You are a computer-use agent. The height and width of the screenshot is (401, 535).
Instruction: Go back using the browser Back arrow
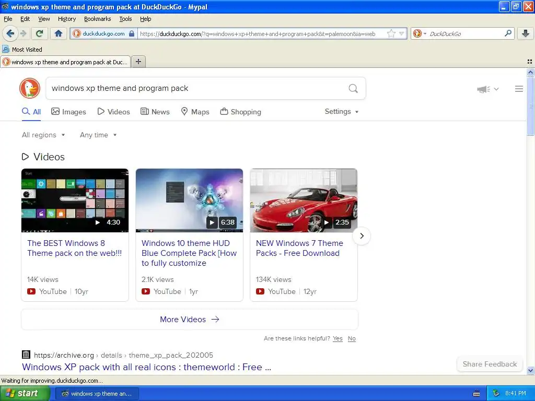[x=10, y=33]
